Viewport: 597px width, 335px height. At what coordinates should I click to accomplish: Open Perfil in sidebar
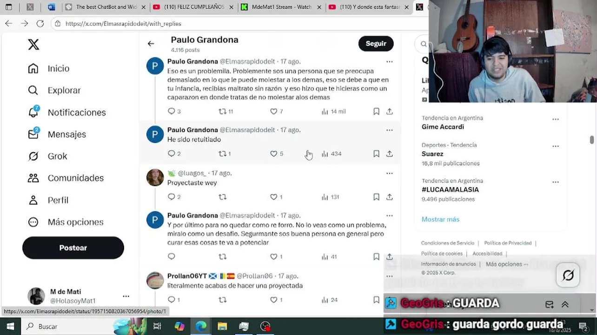coord(48,200)
